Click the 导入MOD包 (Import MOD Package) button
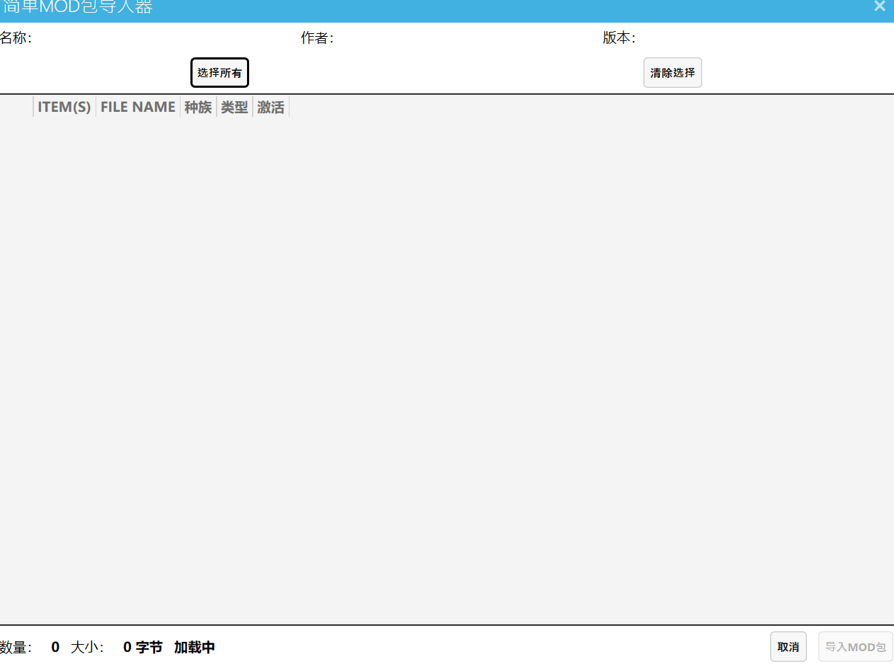The width and height of the screenshot is (894, 666). [854, 646]
